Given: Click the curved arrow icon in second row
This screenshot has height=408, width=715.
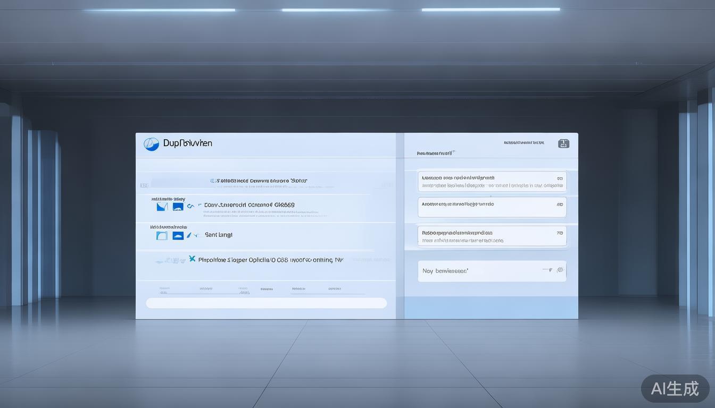Looking at the screenshot, I should [190, 206].
